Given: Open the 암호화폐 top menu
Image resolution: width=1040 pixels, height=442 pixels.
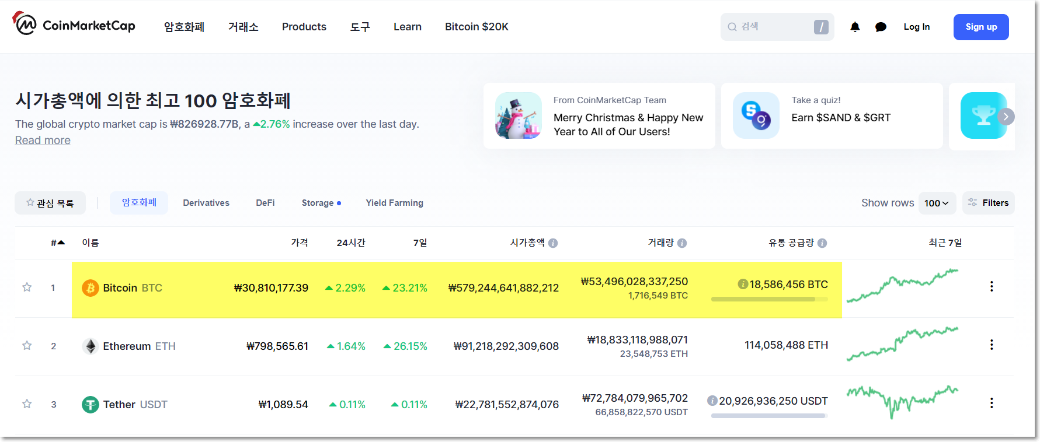Looking at the screenshot, I should 184,27.
